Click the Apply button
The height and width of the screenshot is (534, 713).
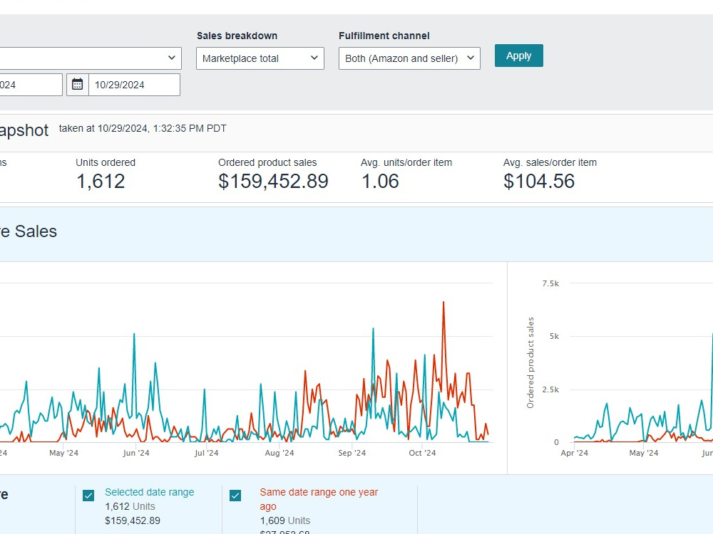coord(519,56)
